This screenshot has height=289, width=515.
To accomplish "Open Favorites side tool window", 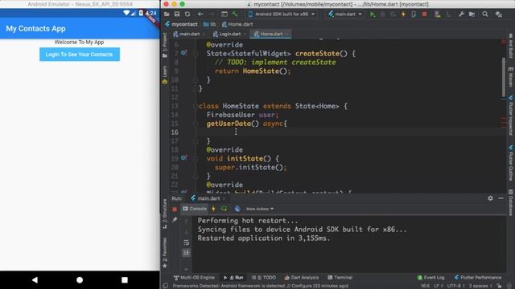I will click(x=165, y=253).
